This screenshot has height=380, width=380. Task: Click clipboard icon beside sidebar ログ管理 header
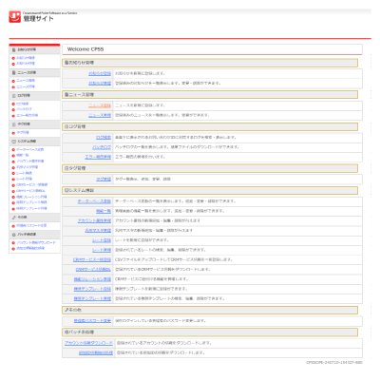point(13,95)
